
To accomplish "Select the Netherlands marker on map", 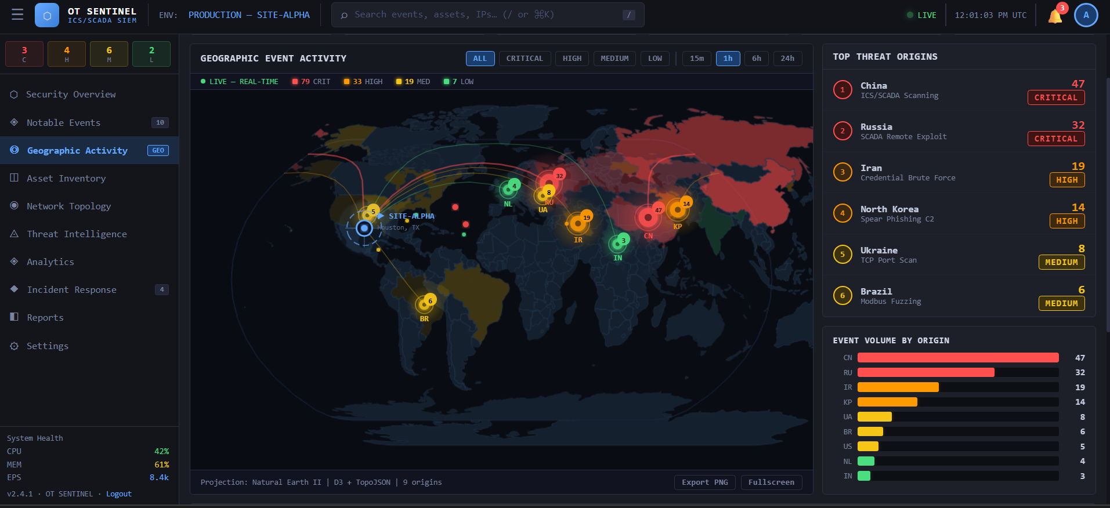I will click(508, 190).
